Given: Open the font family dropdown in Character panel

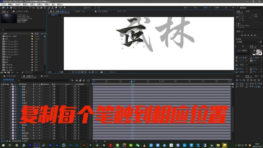Looking at the screenshot, I should pyautogui.click(x=244, y=51).
